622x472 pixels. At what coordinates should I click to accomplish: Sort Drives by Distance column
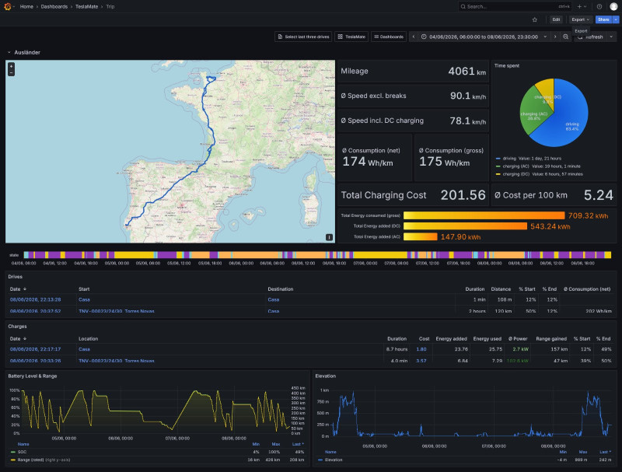tap(501, 288)
